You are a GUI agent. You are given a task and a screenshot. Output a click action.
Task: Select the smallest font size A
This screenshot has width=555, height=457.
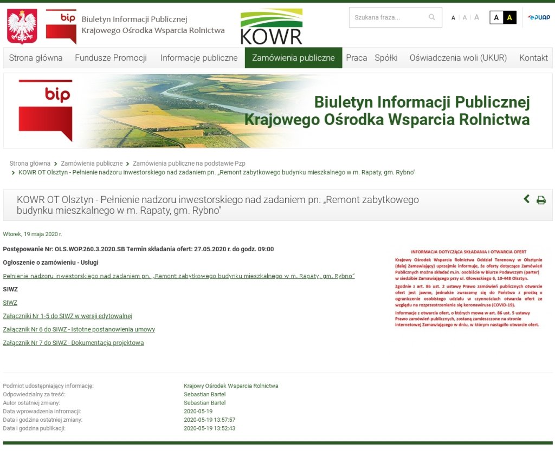coord(453,18)
